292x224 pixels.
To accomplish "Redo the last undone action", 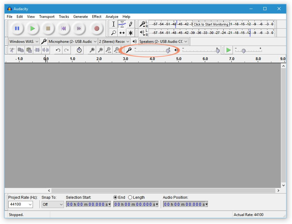I will click(66, 50).
